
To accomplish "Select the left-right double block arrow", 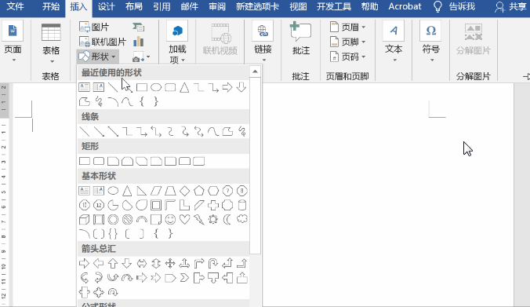I will [142, 263].
